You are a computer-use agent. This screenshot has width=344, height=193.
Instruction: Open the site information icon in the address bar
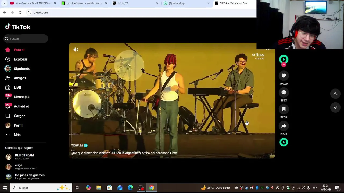29,12
